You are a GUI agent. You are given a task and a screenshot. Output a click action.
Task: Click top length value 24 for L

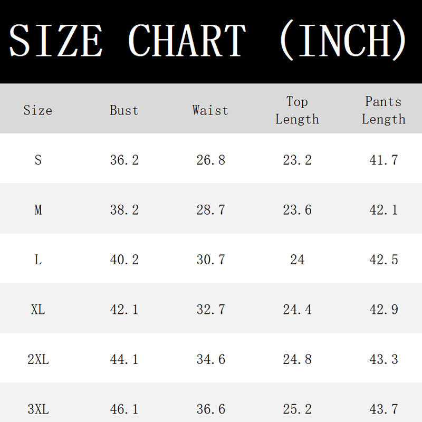point(297,260)
